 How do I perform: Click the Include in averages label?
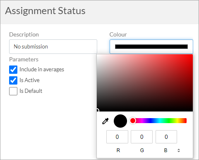coord(42,70)
